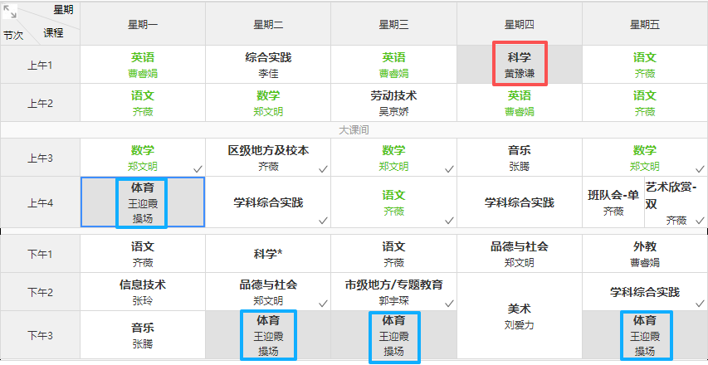
Task: Open Thursday 上午2 英语 cell
Action: pyautogui.click(x=520, y=103)
